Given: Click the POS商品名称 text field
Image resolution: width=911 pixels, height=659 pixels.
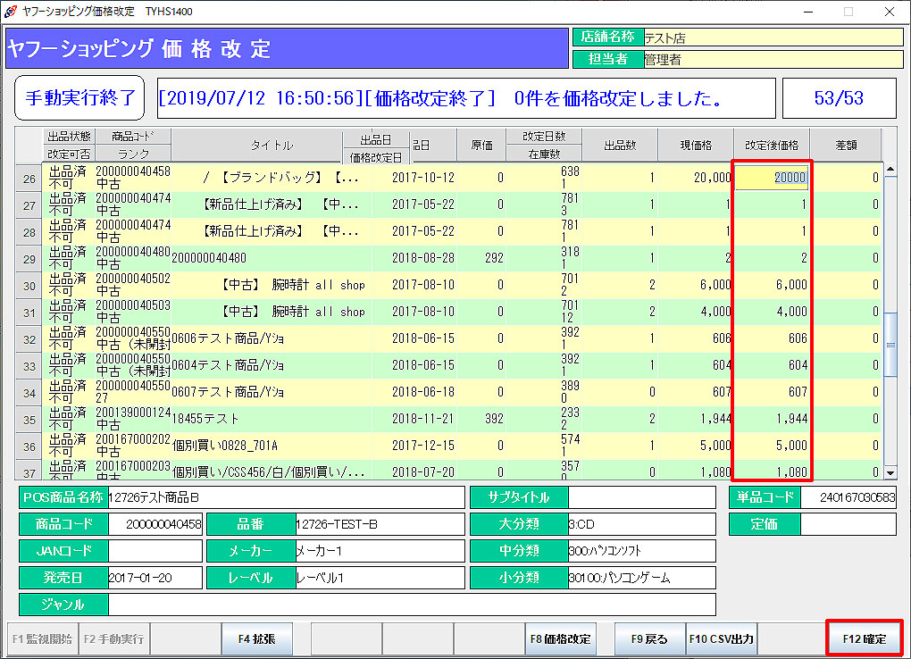Looking at the screenshot, I should [x=286, y=497].
